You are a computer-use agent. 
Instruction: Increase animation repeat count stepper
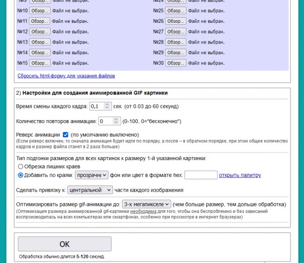tap(116, 120)
